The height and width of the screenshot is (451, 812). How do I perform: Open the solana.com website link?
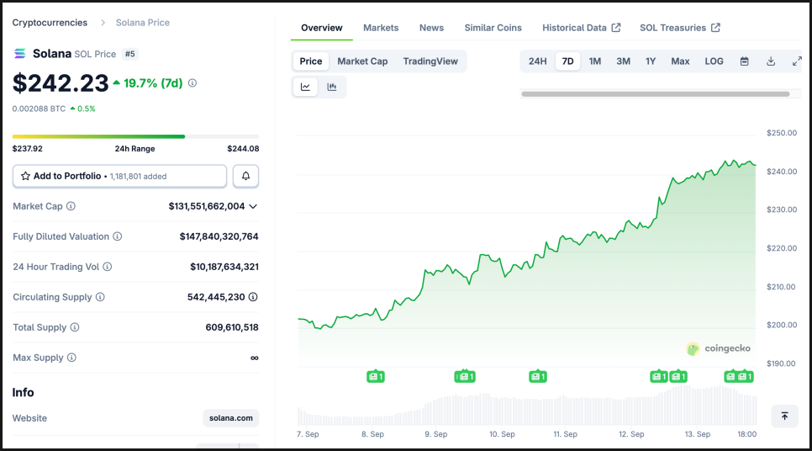pos(231,418)
